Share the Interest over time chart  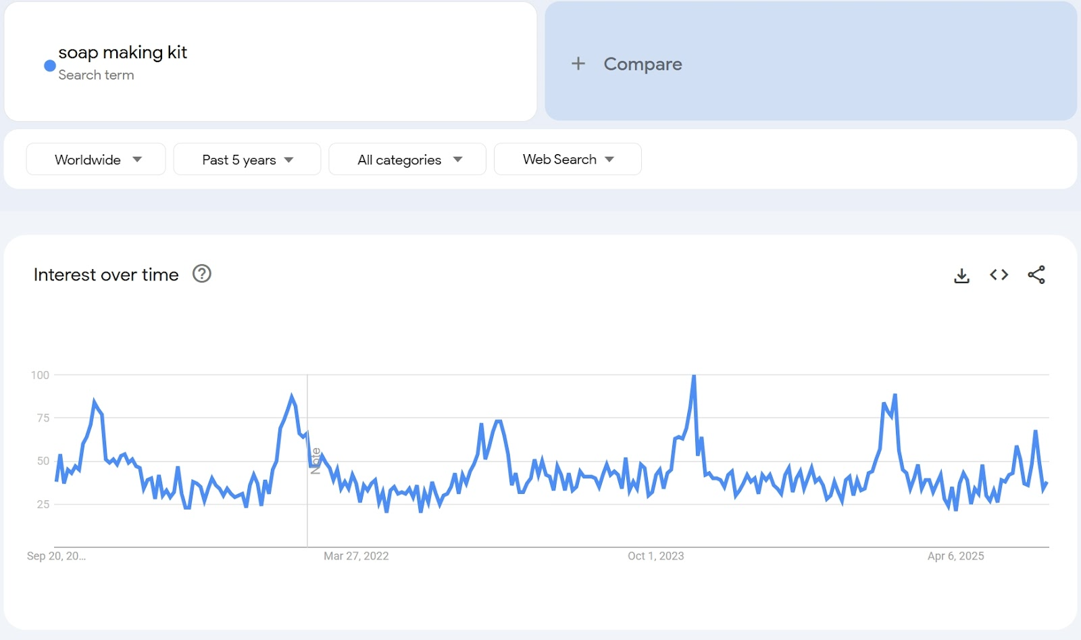coord(1036,274)
